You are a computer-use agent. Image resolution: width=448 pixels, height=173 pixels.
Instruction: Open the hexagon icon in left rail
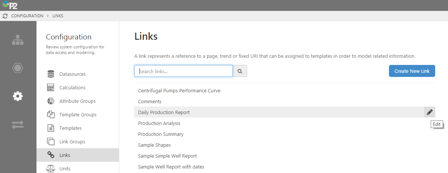tap(18, 68)
